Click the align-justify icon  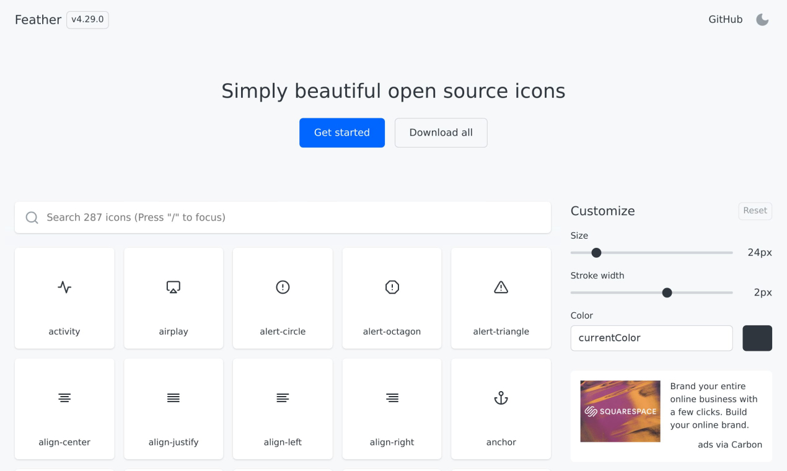point(174,398)
